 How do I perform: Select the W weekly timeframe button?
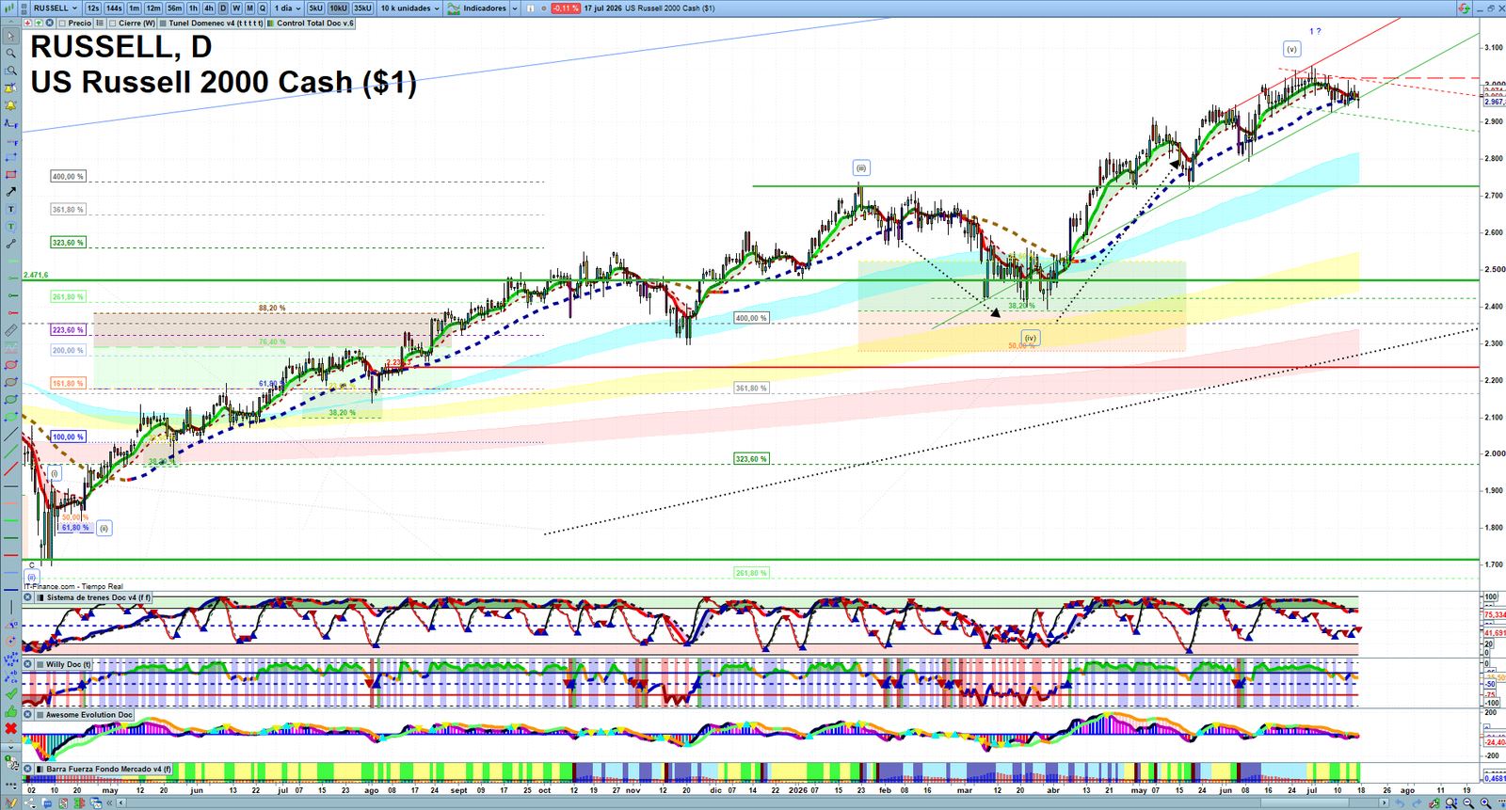click(236, 8)
